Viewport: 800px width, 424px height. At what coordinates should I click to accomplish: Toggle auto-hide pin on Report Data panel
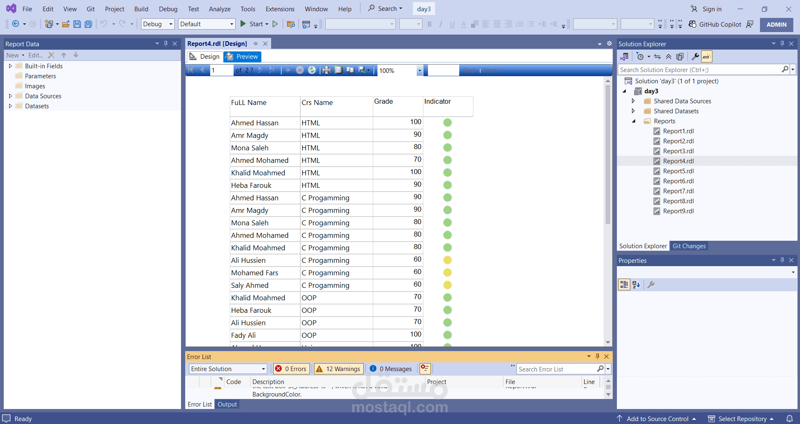[166, 44]
